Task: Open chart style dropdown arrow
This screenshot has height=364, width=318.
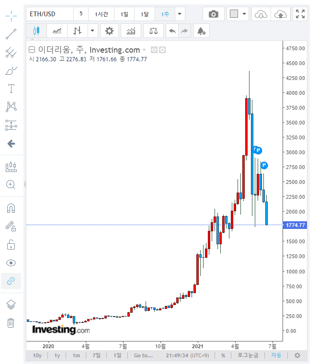Action: click(92, 31)
